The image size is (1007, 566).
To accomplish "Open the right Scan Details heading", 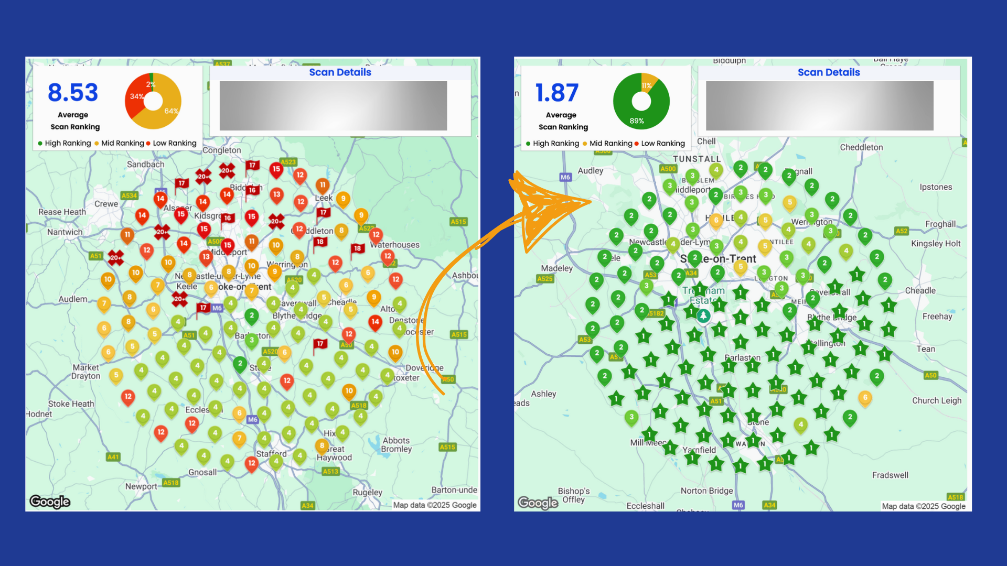I will pos(829,72).
